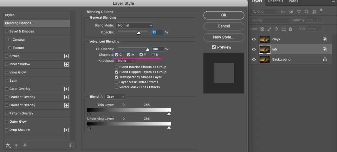Hide the cmyk layer using eye icon

coord(254,39)
